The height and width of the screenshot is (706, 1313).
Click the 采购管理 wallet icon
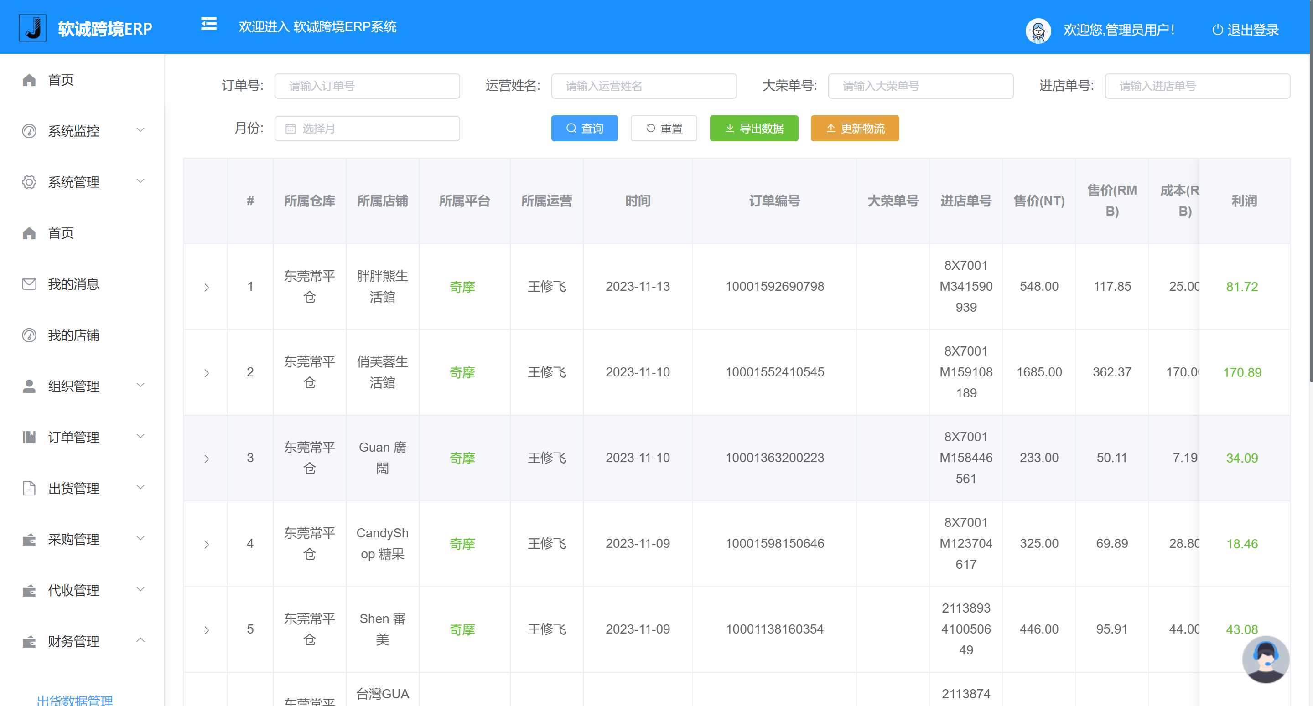(29, 540)
